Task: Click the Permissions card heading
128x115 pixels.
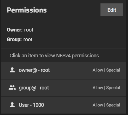Action: [x=27, y=10]
